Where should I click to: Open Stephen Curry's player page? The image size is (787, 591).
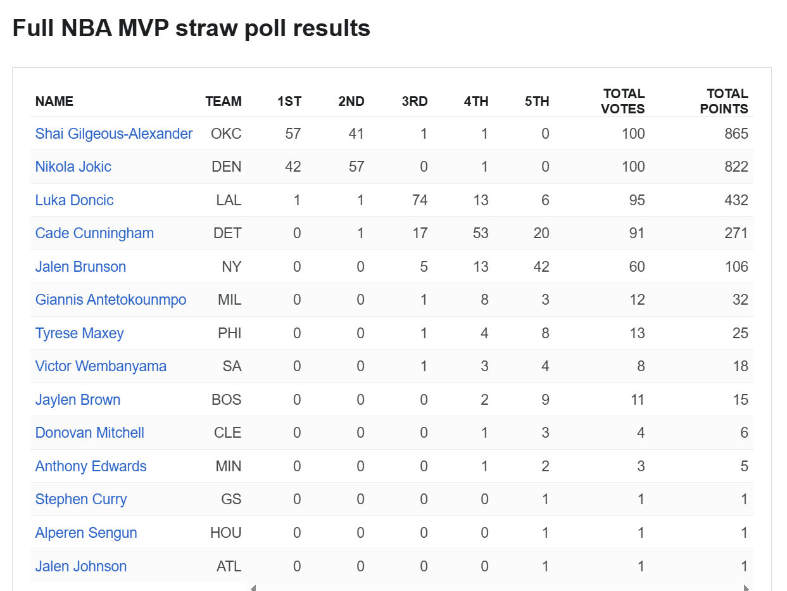point(81,499)
